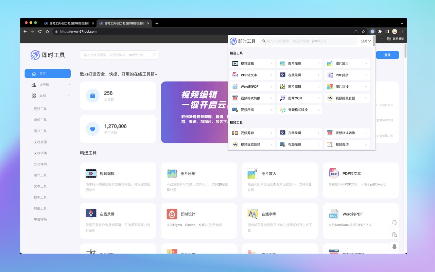Select 首页 in the sidebar
Screen dimensions: 435x272
coord(48,73)
